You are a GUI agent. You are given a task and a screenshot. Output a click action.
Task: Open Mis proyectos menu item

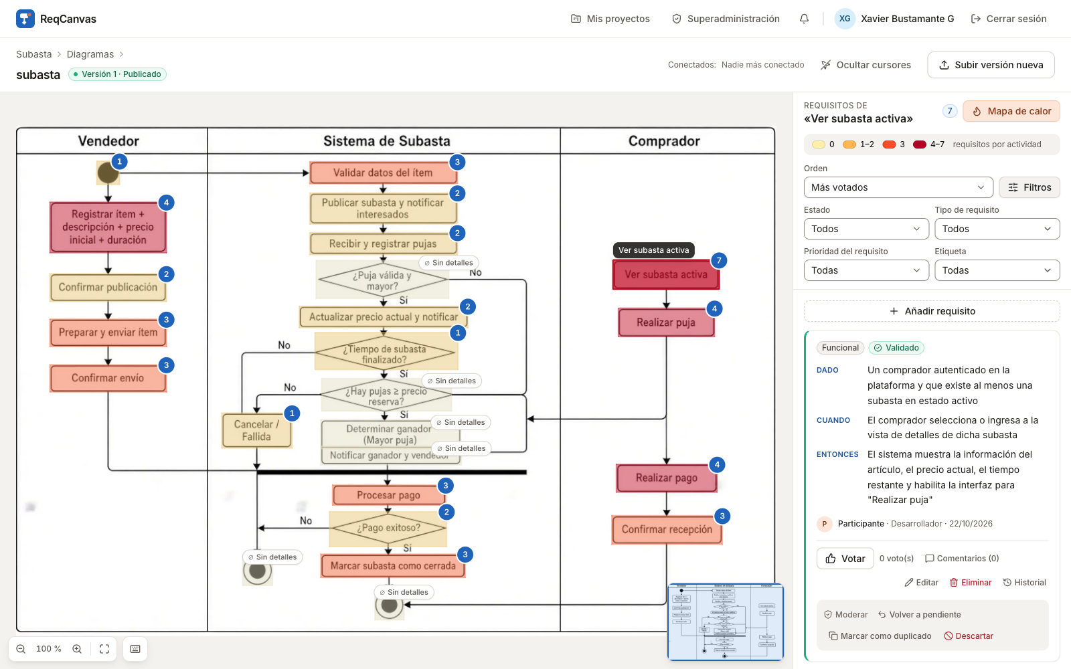pyautogui.click(x=610, y=19)
